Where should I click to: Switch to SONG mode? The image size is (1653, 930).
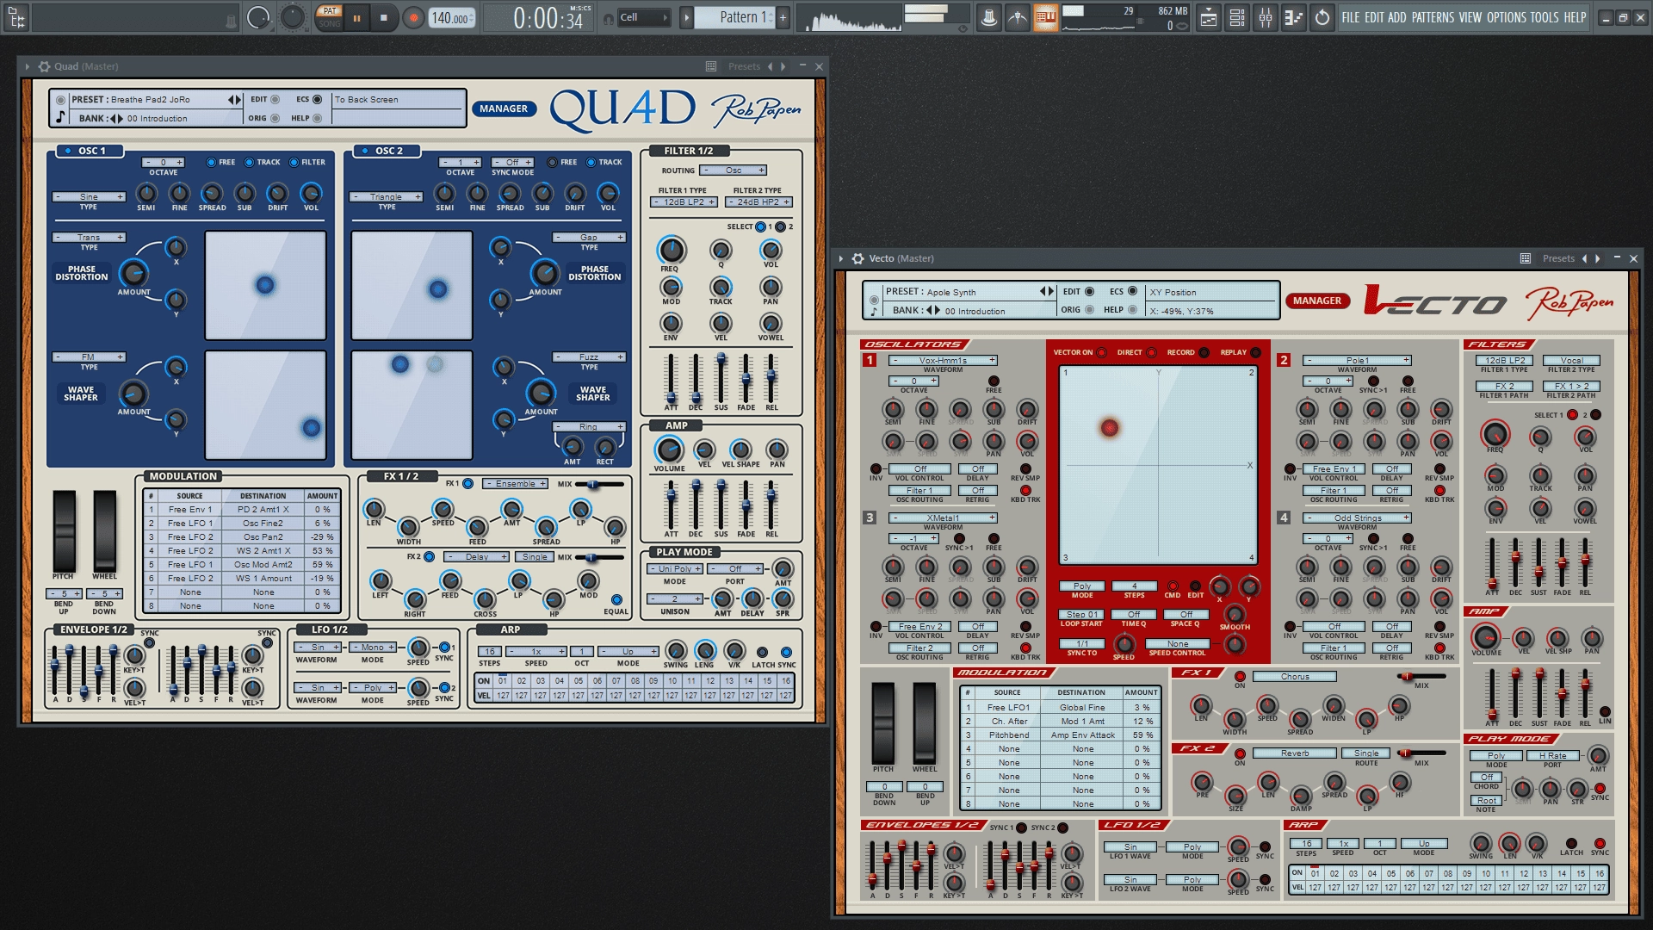pos(329,23)
